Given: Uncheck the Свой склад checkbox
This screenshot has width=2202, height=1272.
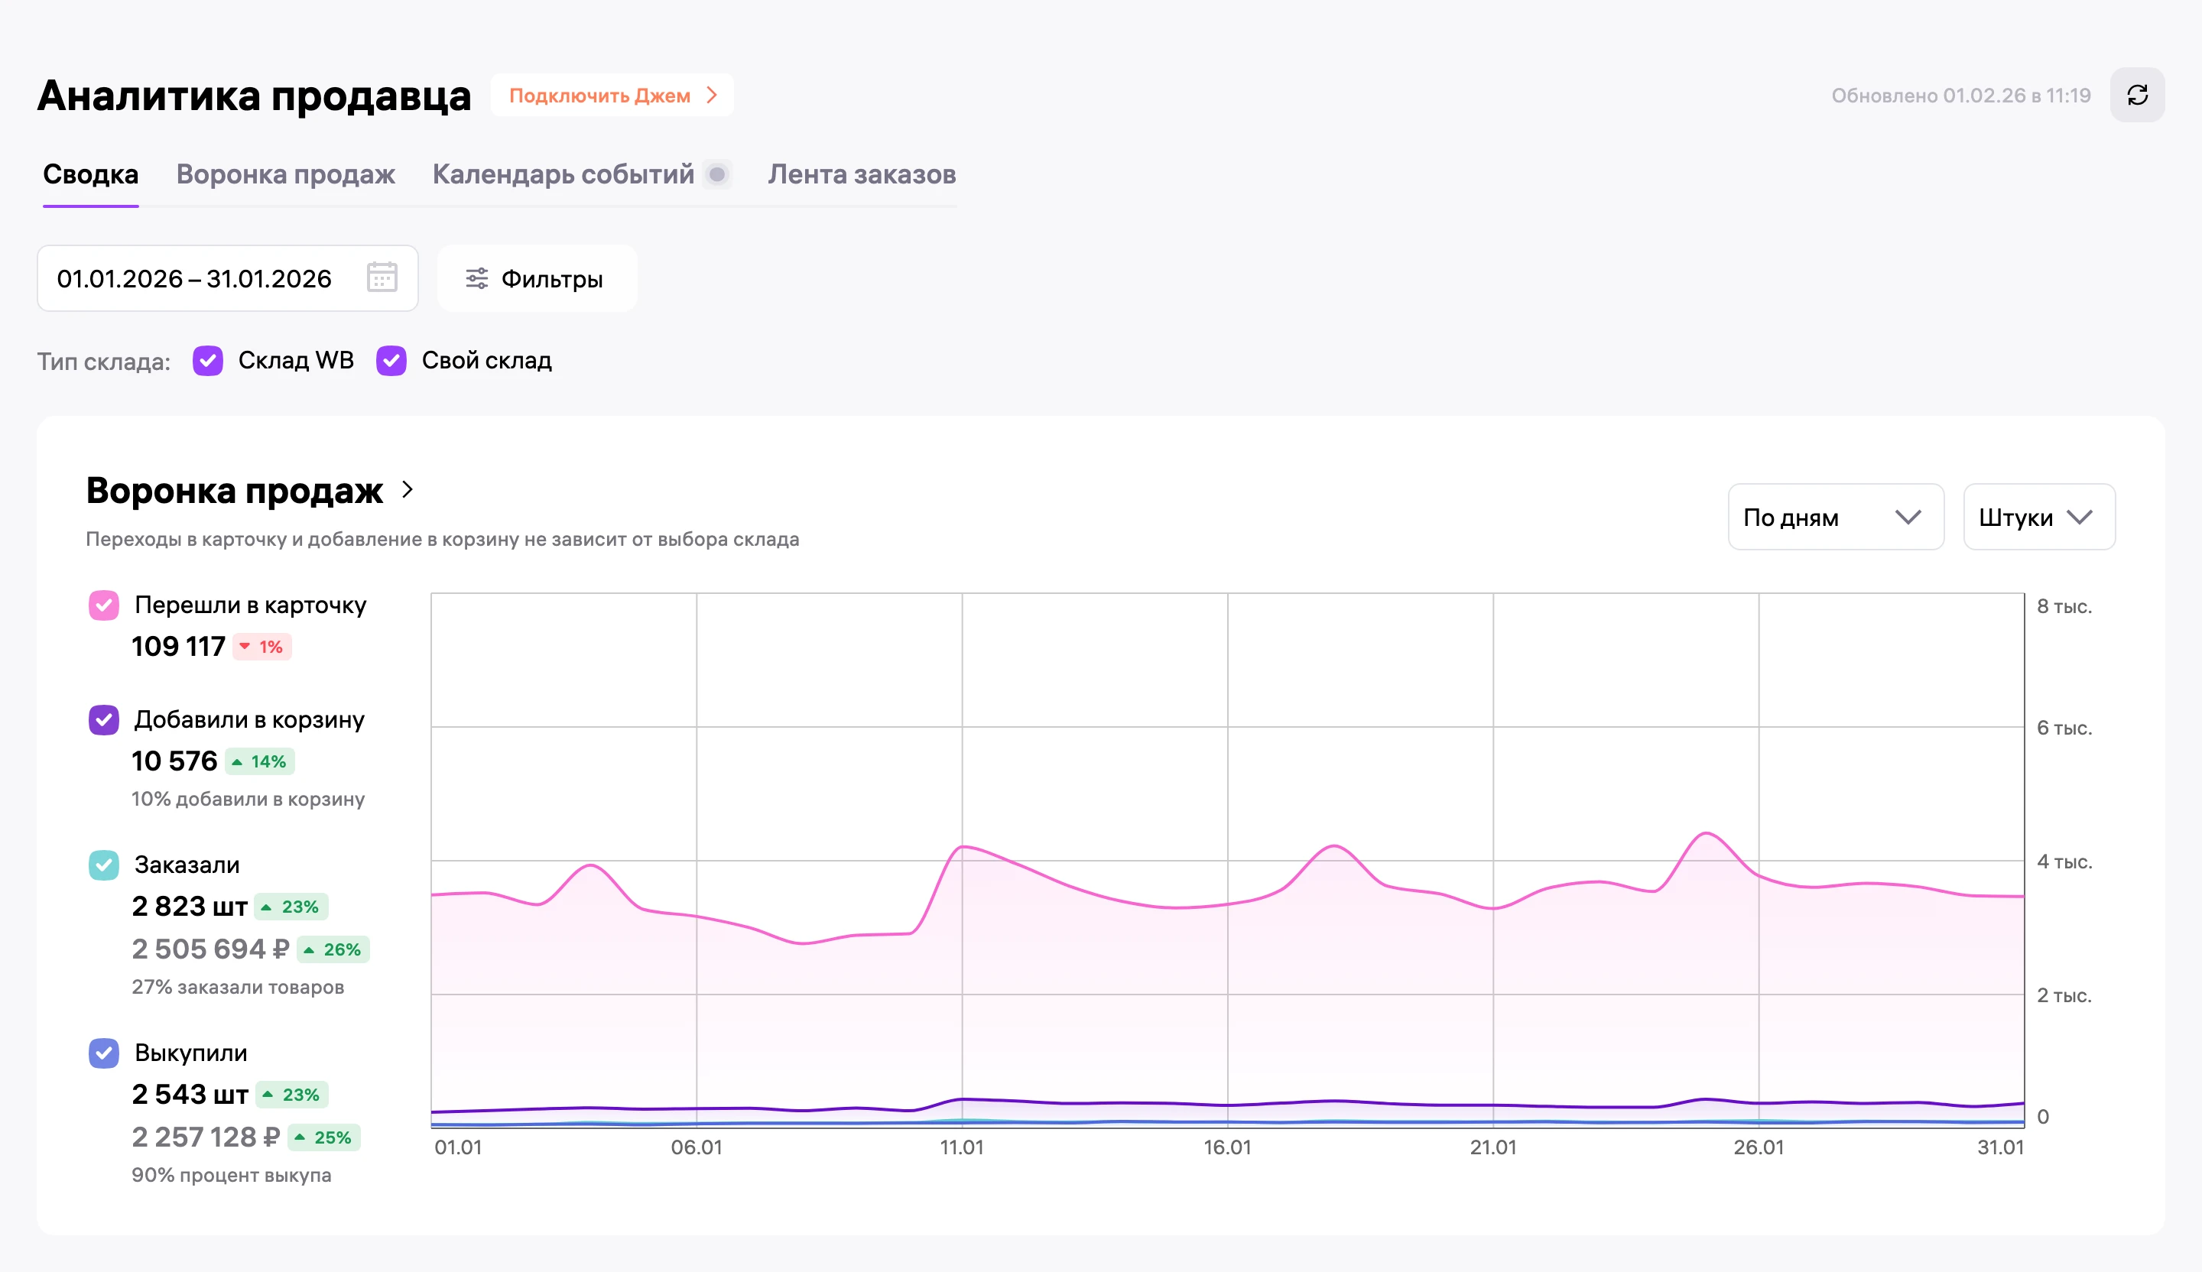Looking at the screenshot, I should tap(391, 361).
